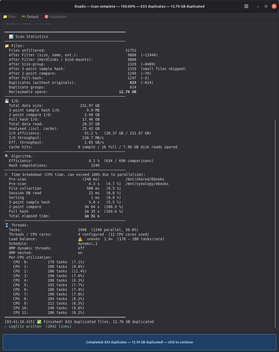Close the DupEx window

(274, 6)
